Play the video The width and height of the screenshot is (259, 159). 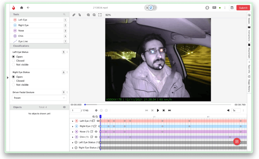pos(158,110)
